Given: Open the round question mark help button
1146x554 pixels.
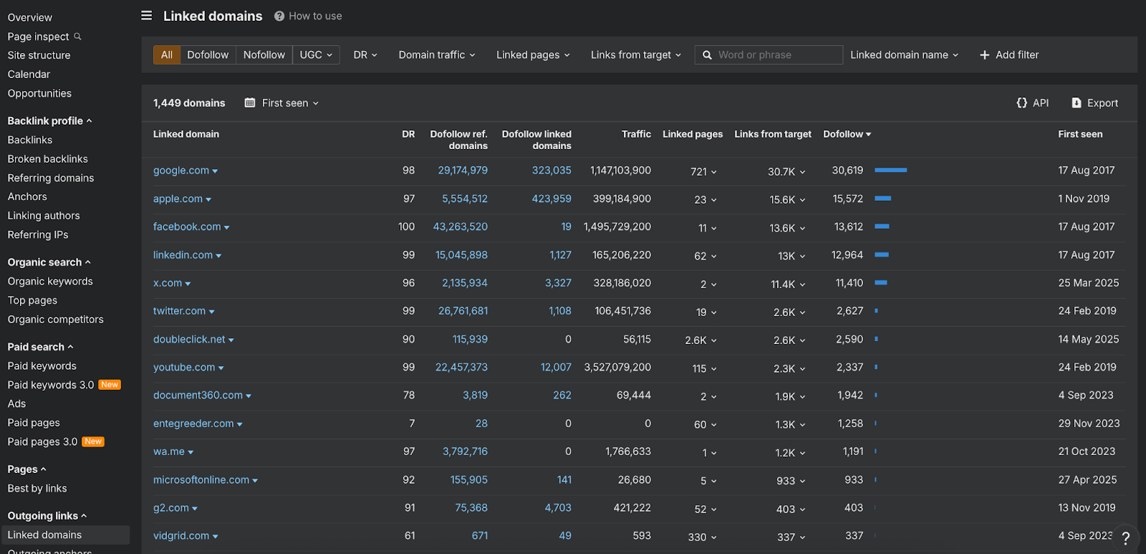Looking at the screenshot, I should point(1126,538).
